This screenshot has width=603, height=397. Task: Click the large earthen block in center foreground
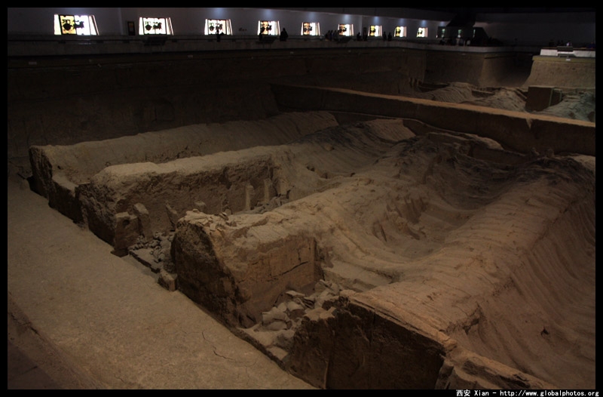241,260
